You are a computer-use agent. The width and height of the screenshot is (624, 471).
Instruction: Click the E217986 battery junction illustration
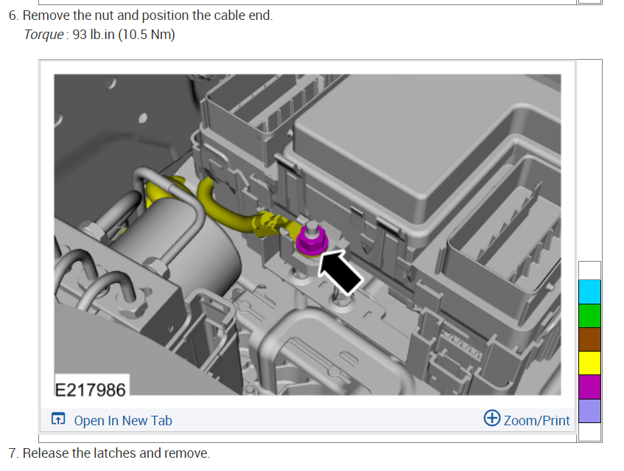[x=307, y=234]
